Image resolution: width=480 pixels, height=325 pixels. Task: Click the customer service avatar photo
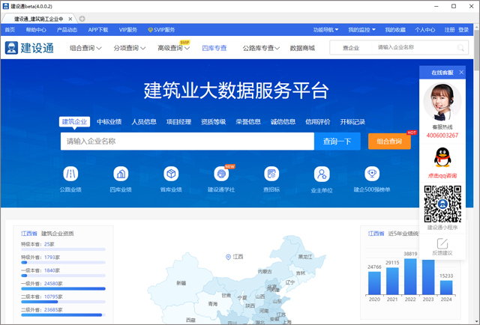point(442,102)
